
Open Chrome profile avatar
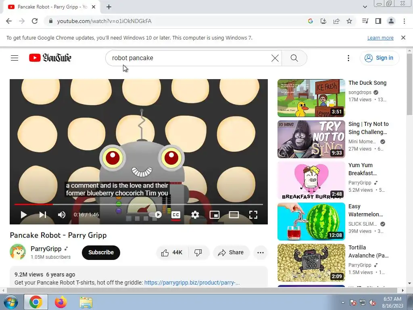391,21
